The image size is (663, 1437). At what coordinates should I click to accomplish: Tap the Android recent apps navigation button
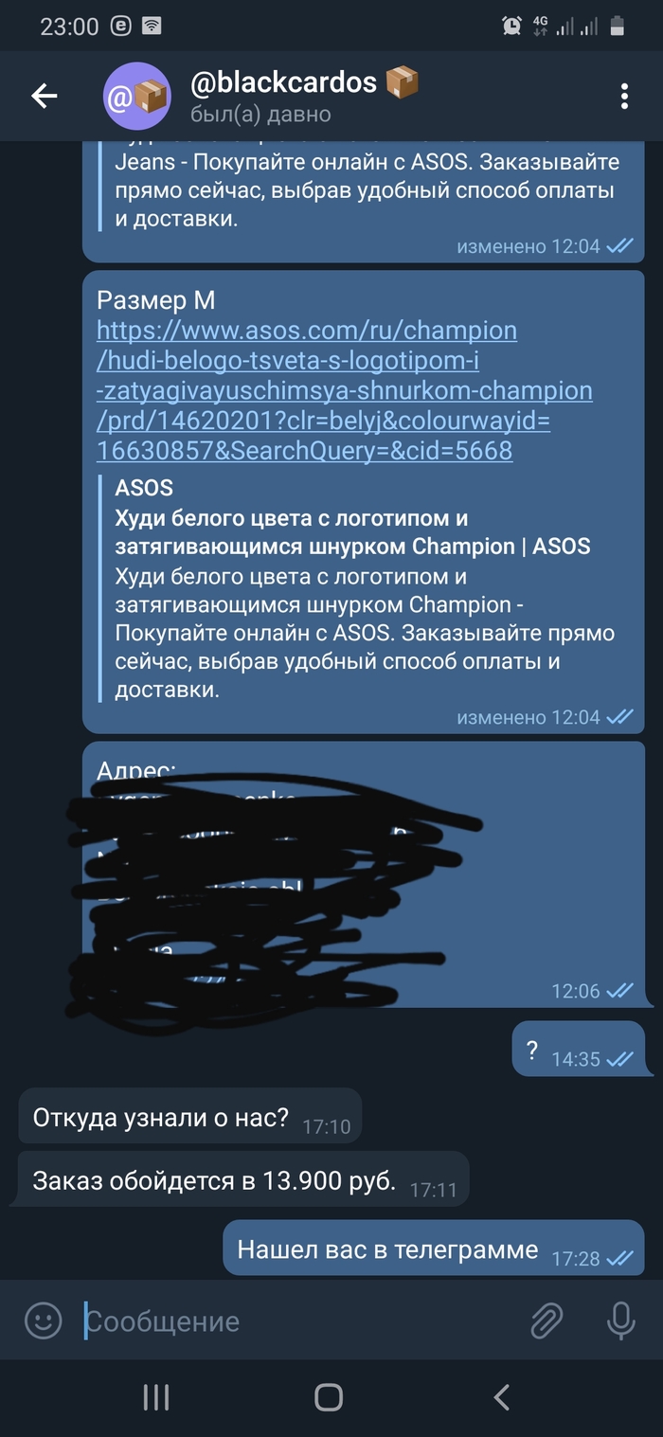(155, 1396)
